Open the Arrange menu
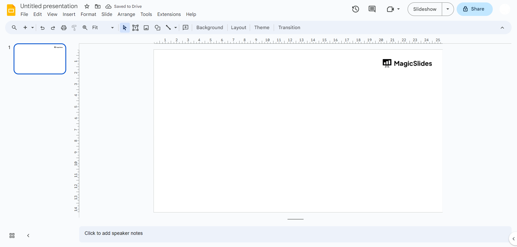Viewport: 517px width, 247px height. click(x=126, y=14)
